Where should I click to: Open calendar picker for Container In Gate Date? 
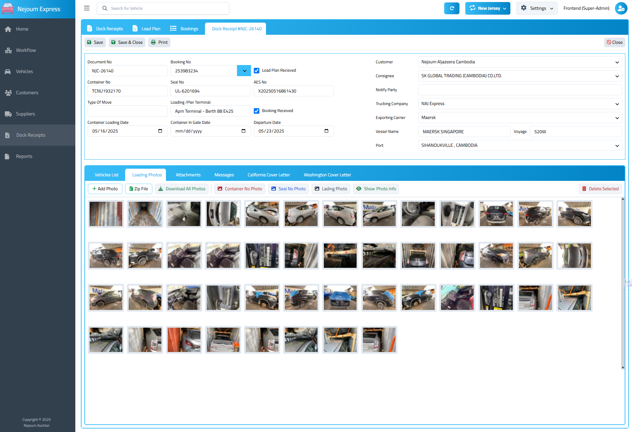coord(243,131)
